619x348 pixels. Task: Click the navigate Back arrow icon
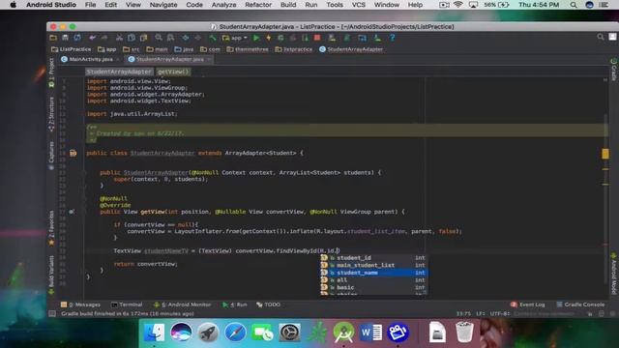tap(186, 38)
